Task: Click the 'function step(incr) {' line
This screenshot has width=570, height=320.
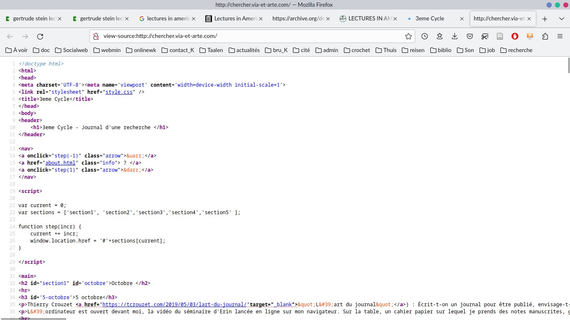Action: pos(50,227)
